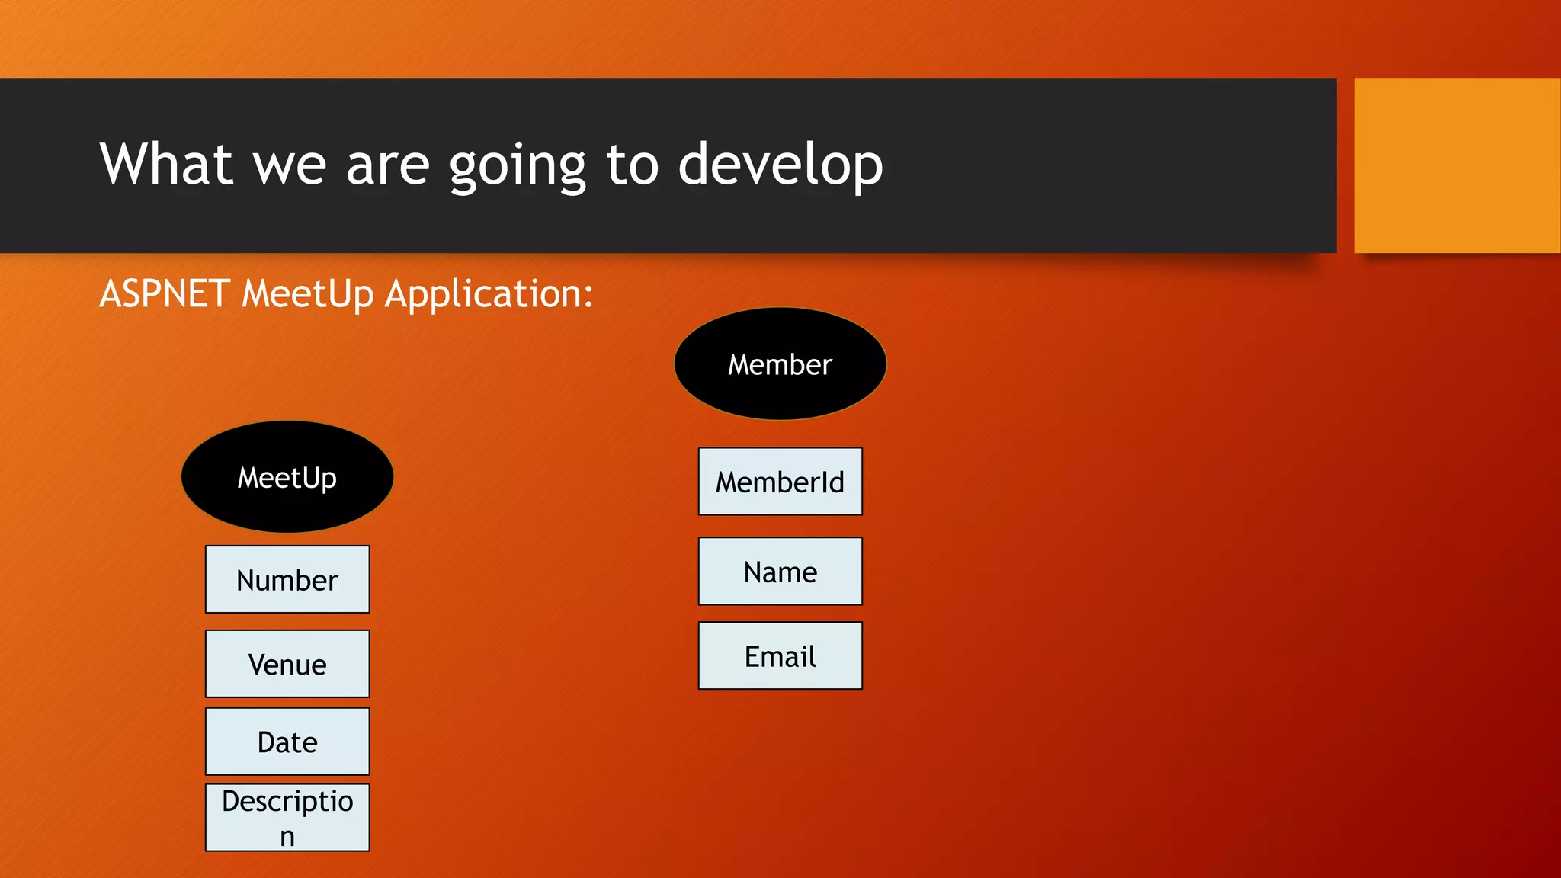Click 'MeetUp' word in the subtitle line
This screenshot has height=878, width=1561.
click(307, 294)
